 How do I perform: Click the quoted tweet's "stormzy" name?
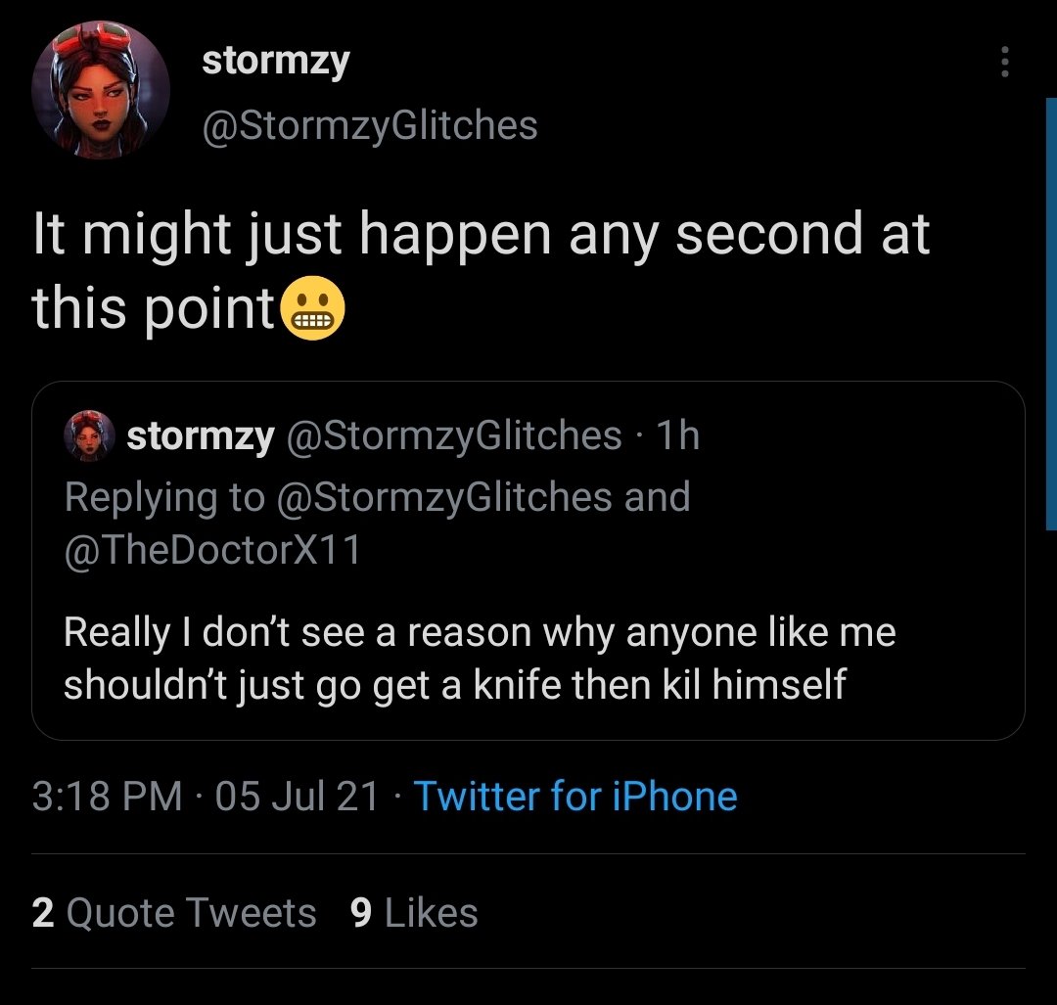(x=201, y=436)
